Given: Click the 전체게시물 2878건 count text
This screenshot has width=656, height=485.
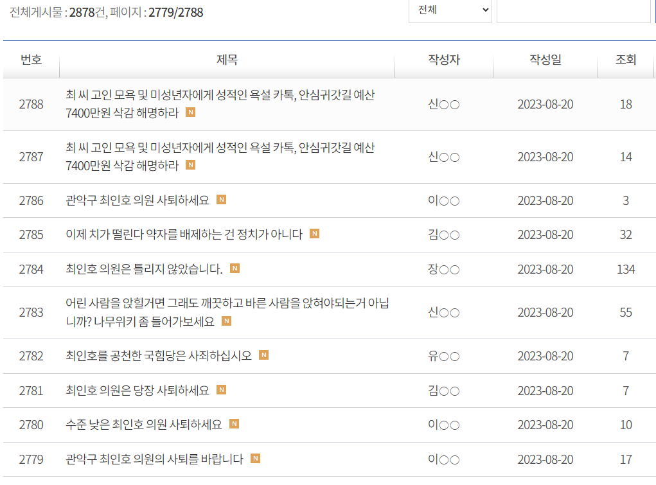Looking at the screenshot, I should (58, 12).
